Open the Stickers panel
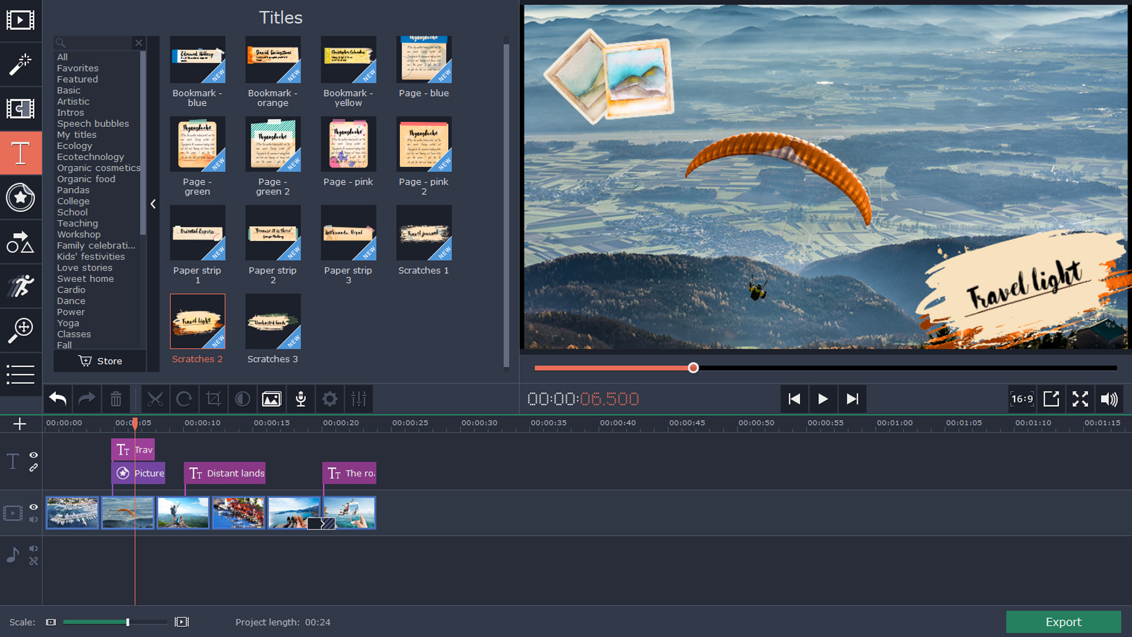 coord(21,198)
